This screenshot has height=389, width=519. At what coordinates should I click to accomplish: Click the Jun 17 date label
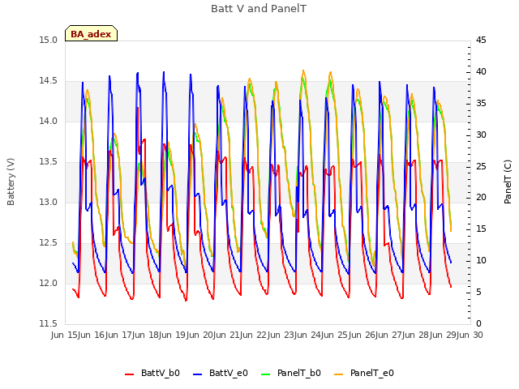tap(118, 335)
